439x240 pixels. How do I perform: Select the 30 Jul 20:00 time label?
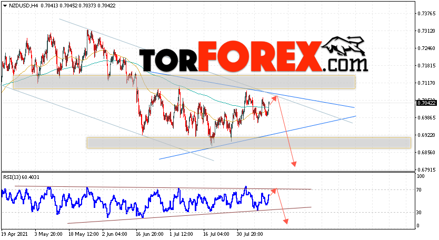pyautogui.click(x=250, y=234)
